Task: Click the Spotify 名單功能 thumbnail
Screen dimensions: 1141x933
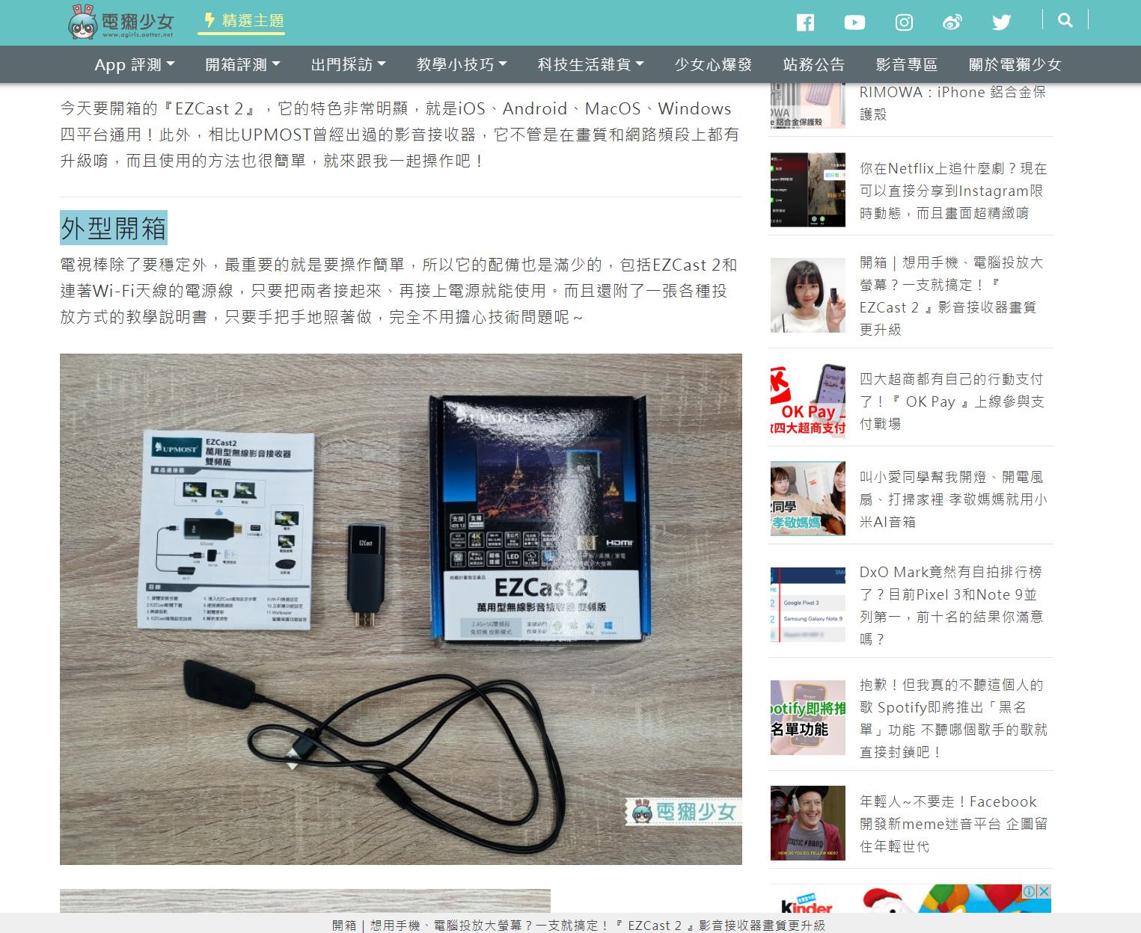Action: click(x=808, y=718)
